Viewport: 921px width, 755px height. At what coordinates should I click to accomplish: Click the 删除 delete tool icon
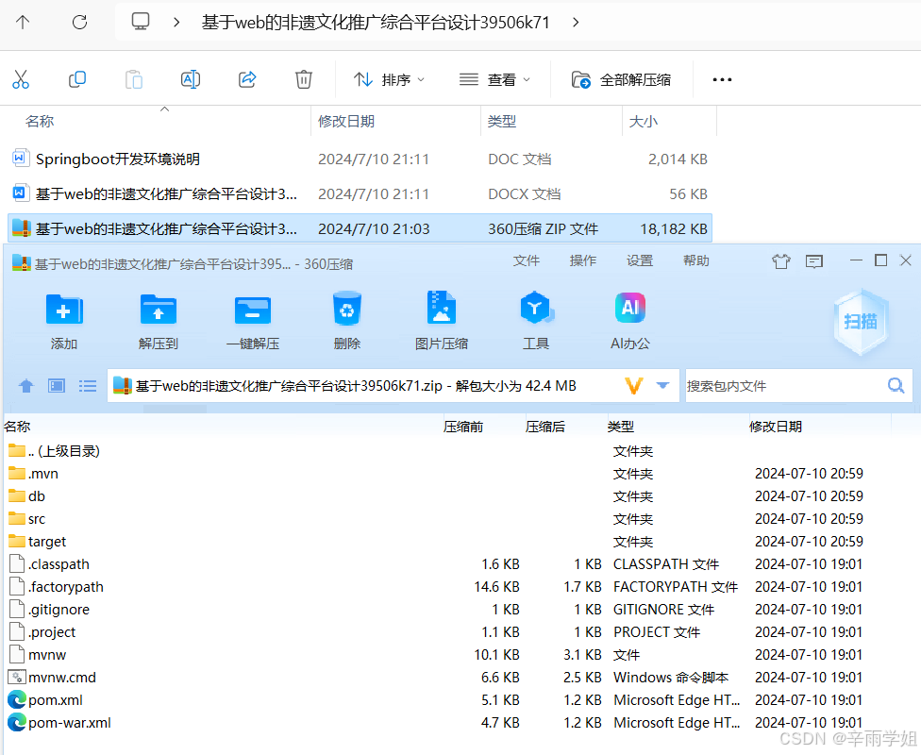point(346,321)
